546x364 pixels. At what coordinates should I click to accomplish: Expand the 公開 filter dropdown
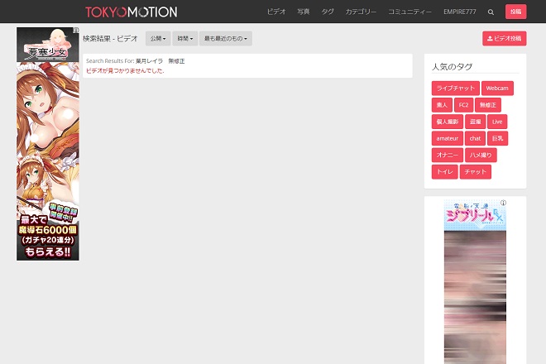pyautogui.click(x=157, y=39)
